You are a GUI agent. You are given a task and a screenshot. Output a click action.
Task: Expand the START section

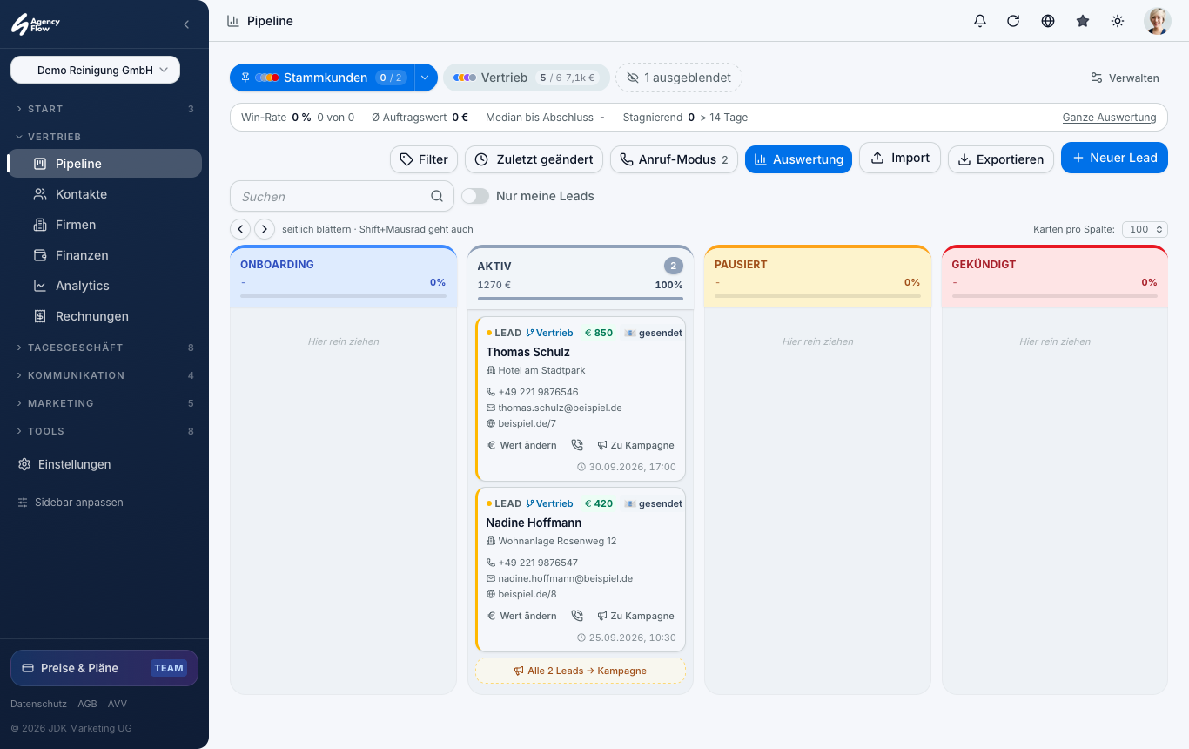pyautogui.click(x=104, y=109)
